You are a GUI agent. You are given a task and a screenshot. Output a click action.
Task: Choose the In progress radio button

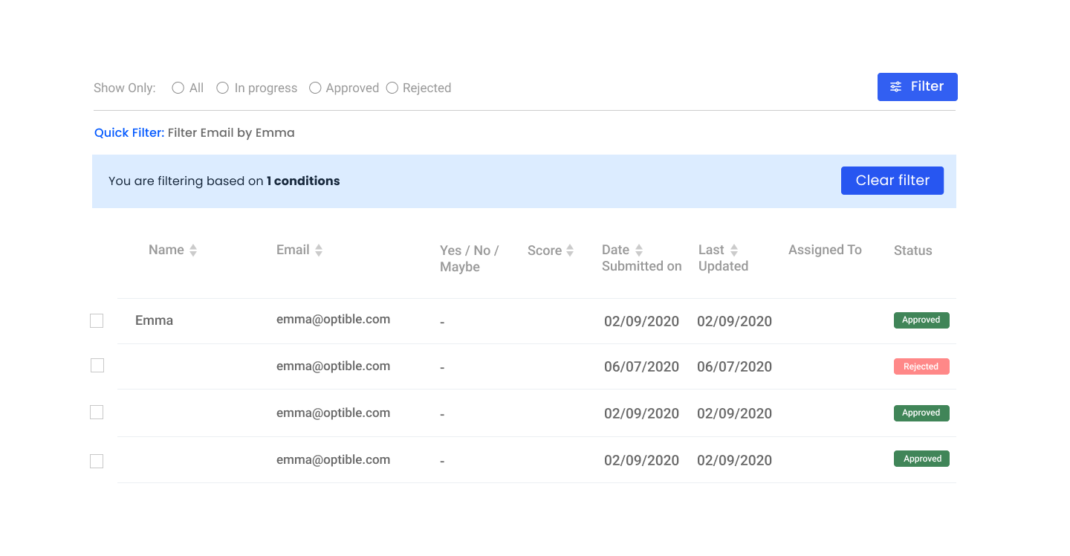pyautogui.click(x=223, y=88)
